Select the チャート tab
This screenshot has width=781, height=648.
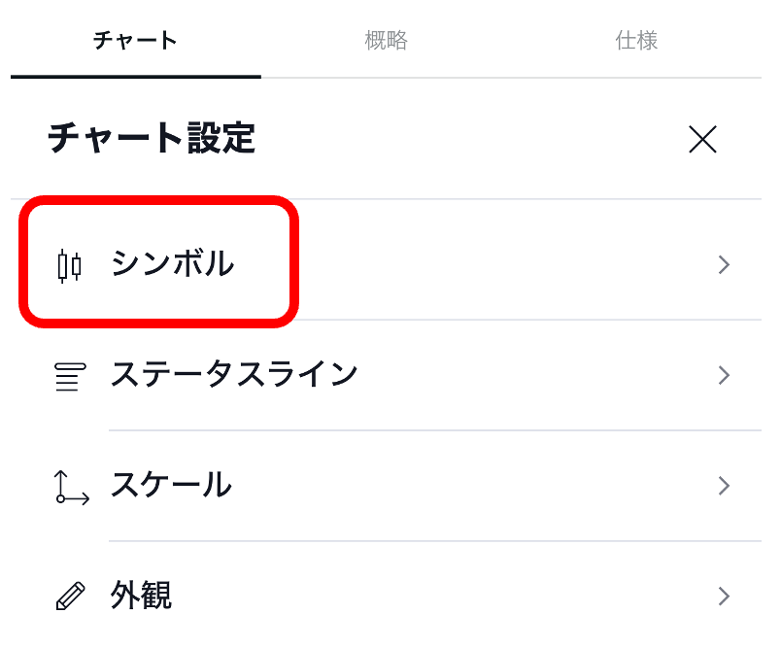pyautogui.click(x=135, y=41)
